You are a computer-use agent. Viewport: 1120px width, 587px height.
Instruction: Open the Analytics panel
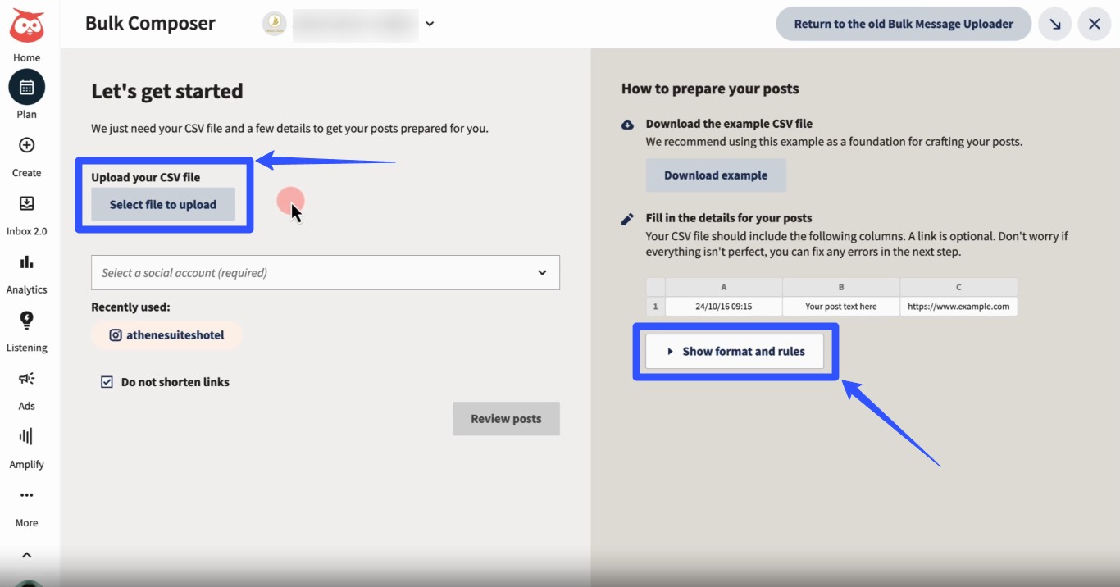[26, 262]
